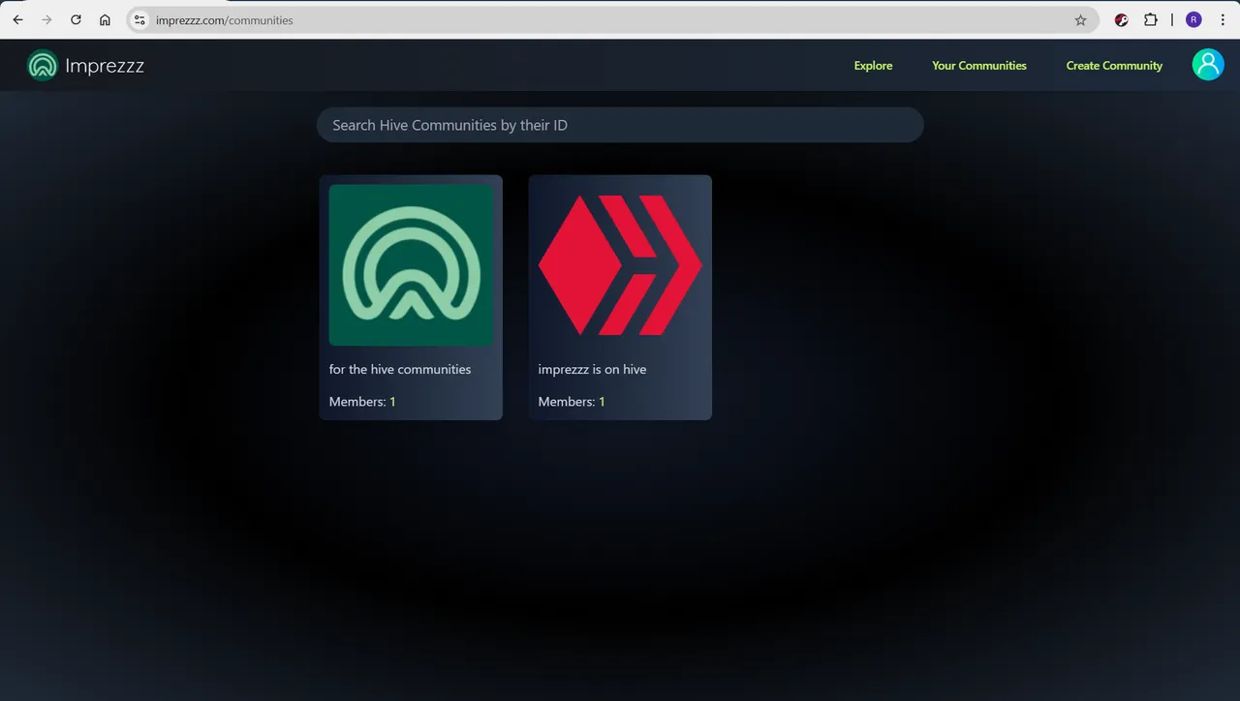1240x701 pixels.
Task: Select "for the hive communities" title
Action: pos(400,369)
